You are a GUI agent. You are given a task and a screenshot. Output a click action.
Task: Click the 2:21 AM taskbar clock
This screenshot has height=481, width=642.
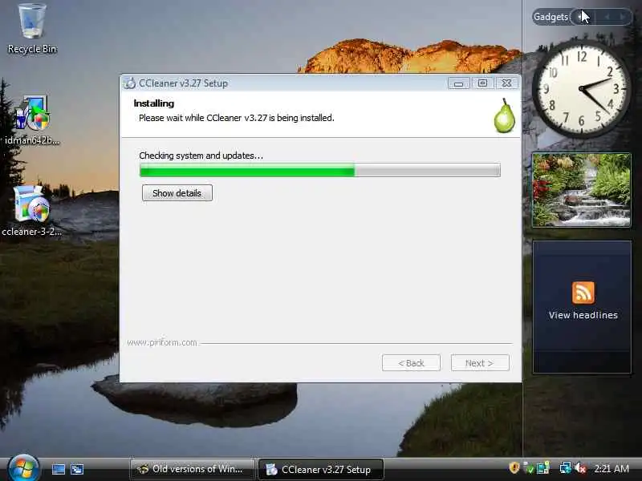pos(612,468)
